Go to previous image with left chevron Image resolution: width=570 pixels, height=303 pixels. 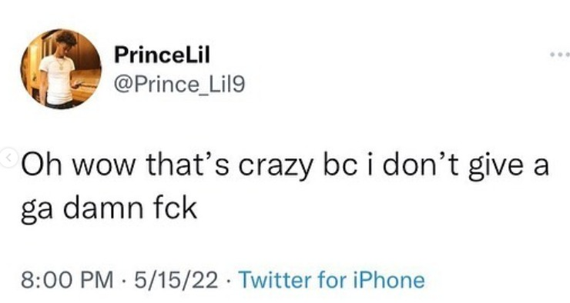[x=8, y=158]
